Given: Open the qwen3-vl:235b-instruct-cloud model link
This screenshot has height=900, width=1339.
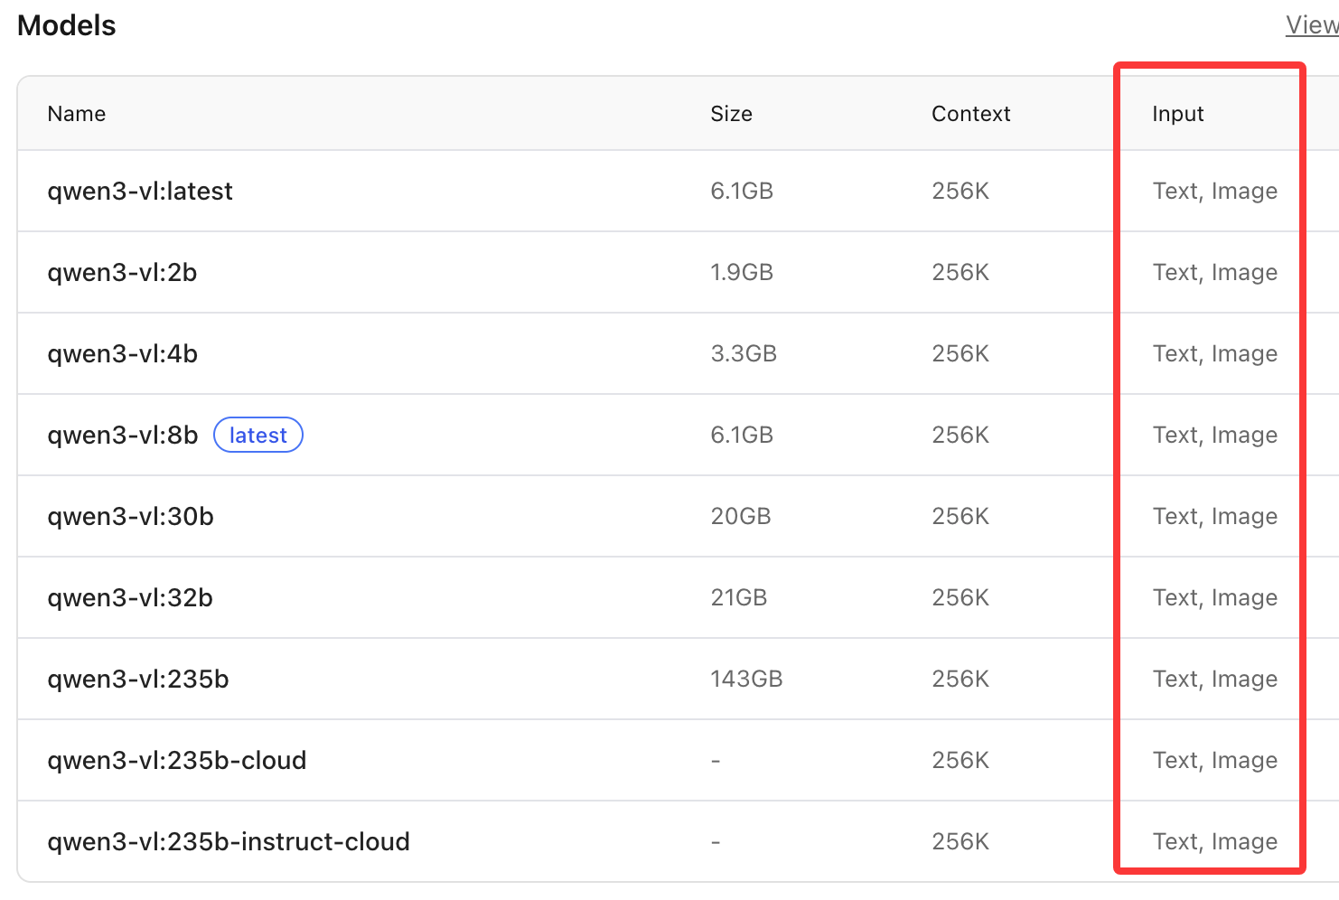Looking at the screenshot, I should [229, 842].
